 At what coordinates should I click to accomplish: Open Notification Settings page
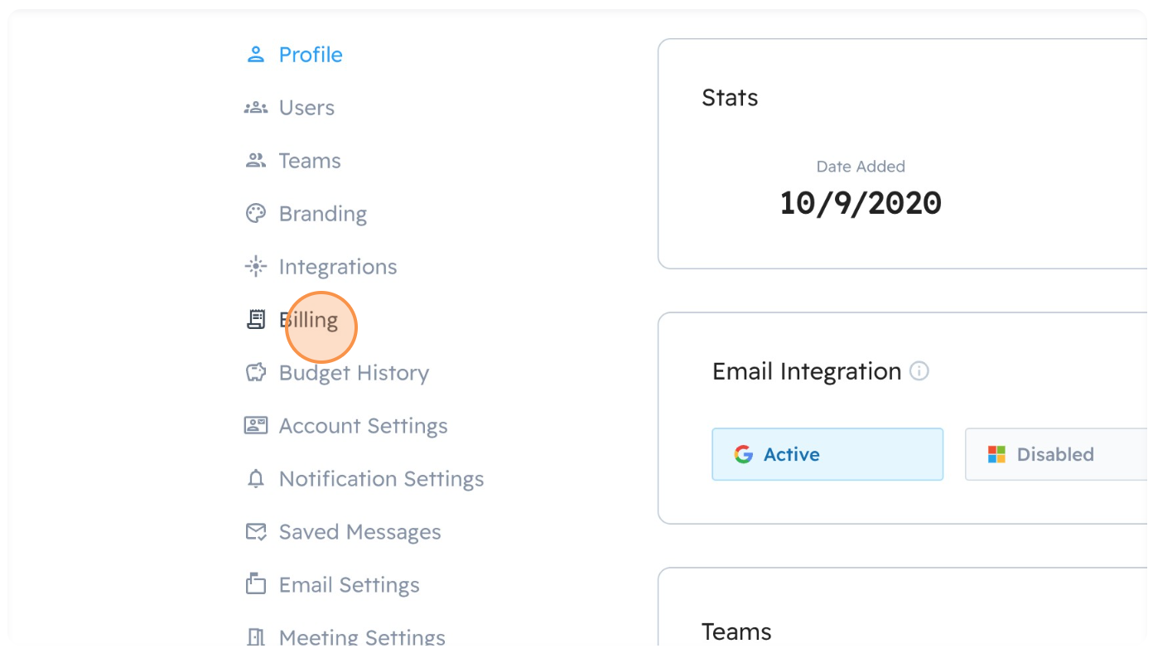pyautogui.click(x=381, y=479)
